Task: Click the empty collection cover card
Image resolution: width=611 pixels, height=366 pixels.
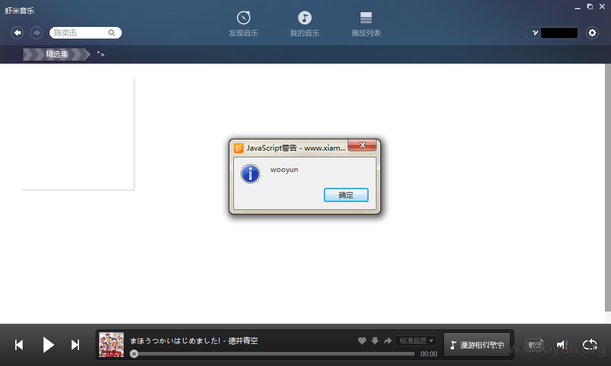Action: coord(78,133)
